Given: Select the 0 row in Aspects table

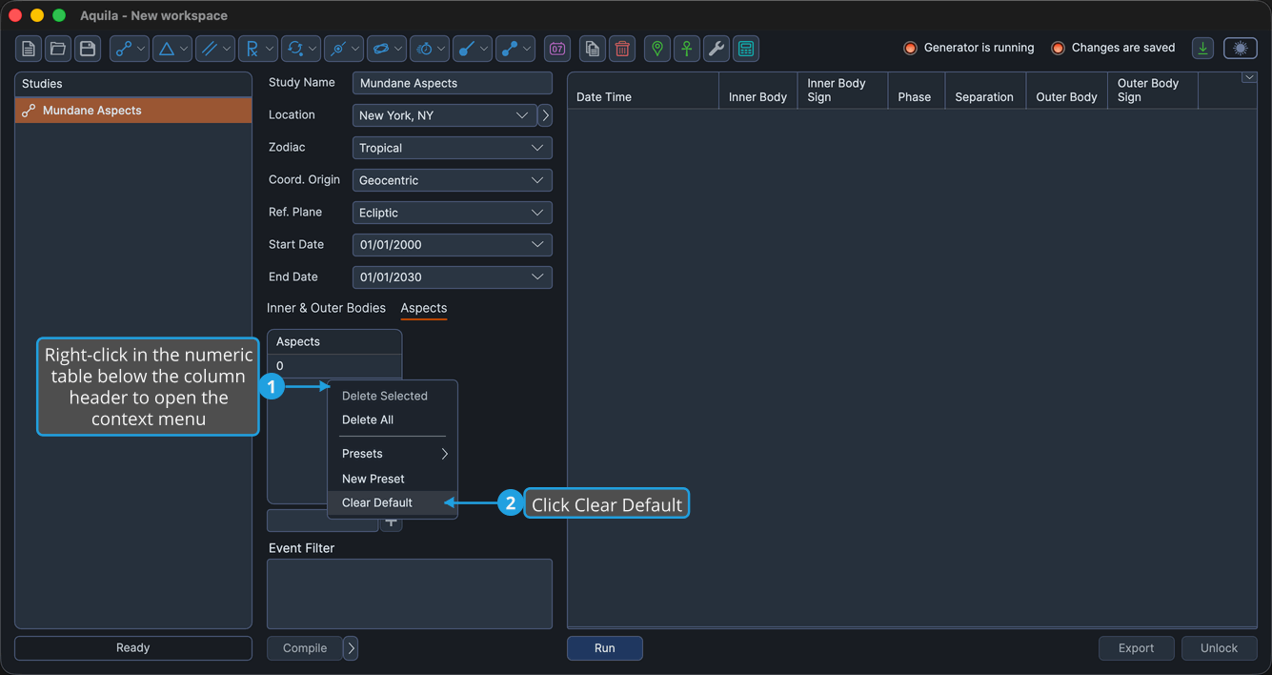Looking at the screenshot, I should pyautogui.click(x=334, y=366).
